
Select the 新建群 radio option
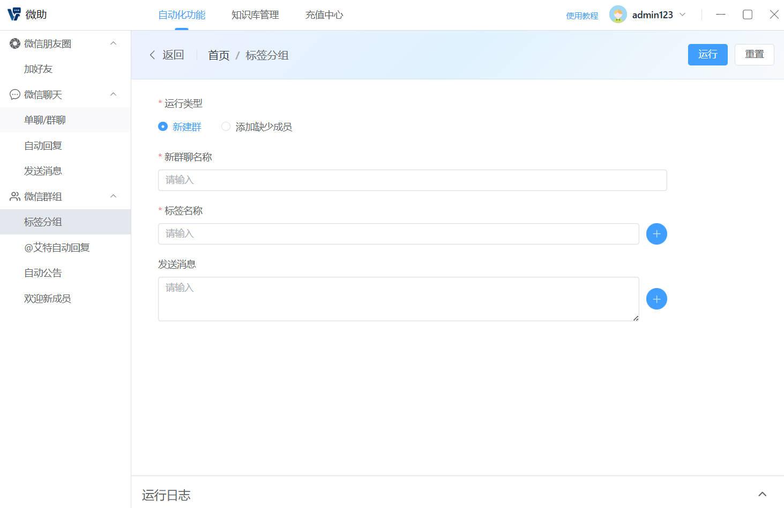[x=162, y=127]
